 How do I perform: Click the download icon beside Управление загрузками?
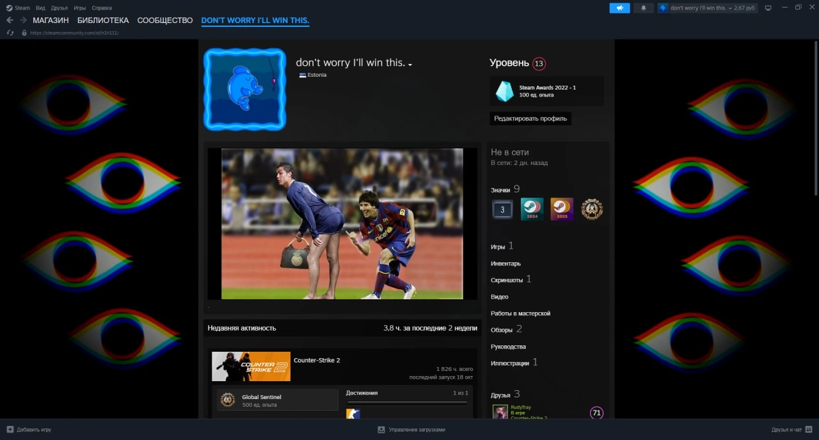click(381, 430)
